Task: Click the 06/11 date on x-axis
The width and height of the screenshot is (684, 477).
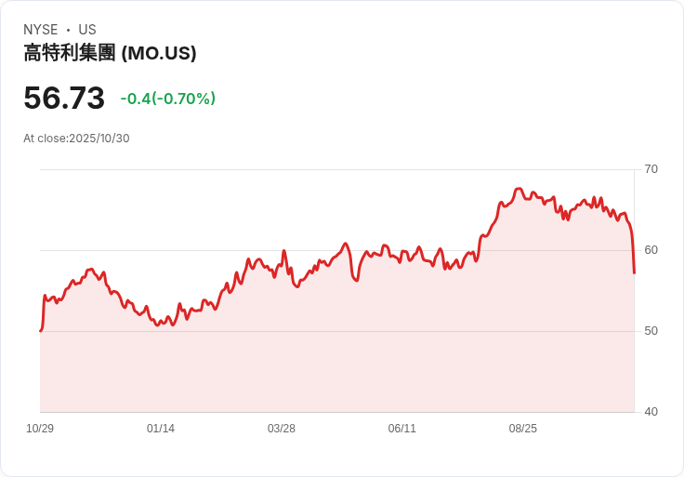Action: point(402,429)
